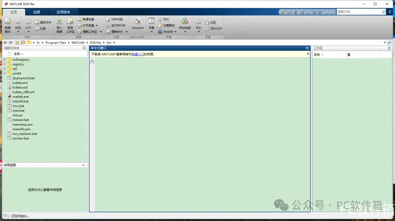Minimize the toolstrip with the collapse arrow
The height and width of the screenshot is (221, 395).
pos(390,12)
